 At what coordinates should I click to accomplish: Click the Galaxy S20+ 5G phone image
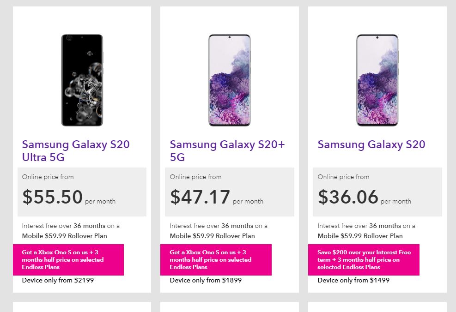click(229, 80)
